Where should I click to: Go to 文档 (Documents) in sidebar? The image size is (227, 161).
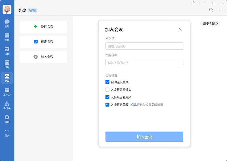7,50
